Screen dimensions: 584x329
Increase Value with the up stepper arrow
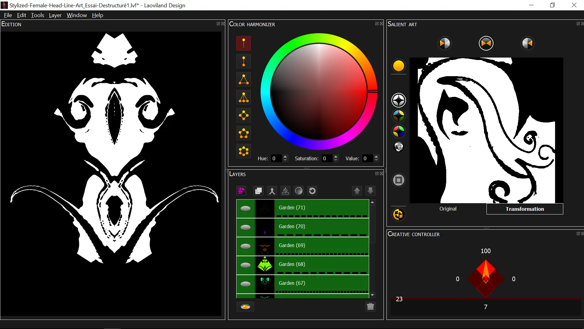376,157
